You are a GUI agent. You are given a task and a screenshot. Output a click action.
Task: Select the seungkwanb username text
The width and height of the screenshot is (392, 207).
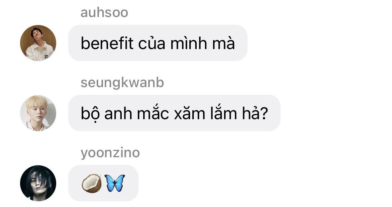pyautogui.click(x=122, y=83)
